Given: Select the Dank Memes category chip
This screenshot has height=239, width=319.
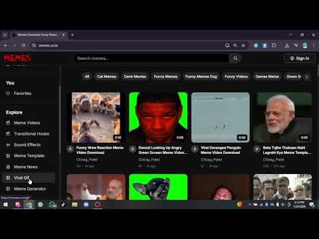Looking at the screenshot, I should click(135, 76).
